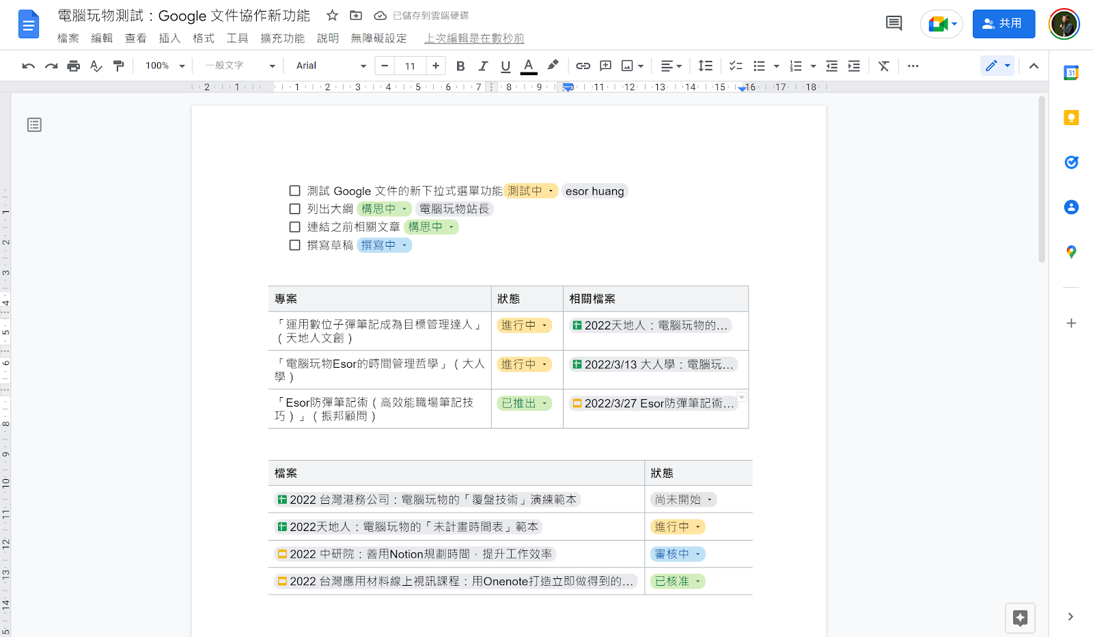Open text color picker
The width and height of the screenshot is (1093, 637).
click(528, 66)
